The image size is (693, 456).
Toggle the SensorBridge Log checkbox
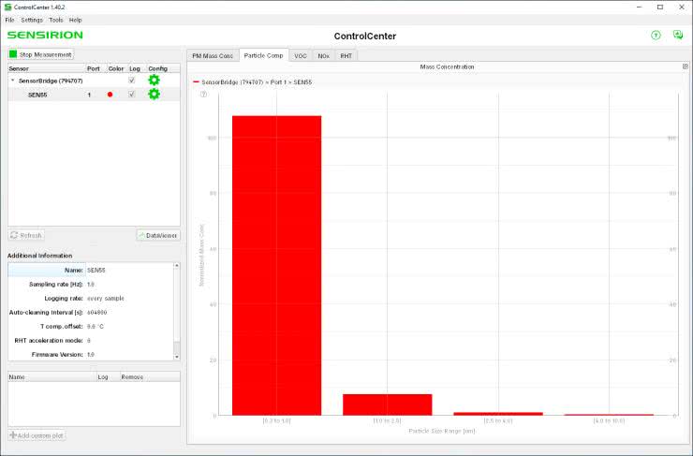(x=132, y=81)
